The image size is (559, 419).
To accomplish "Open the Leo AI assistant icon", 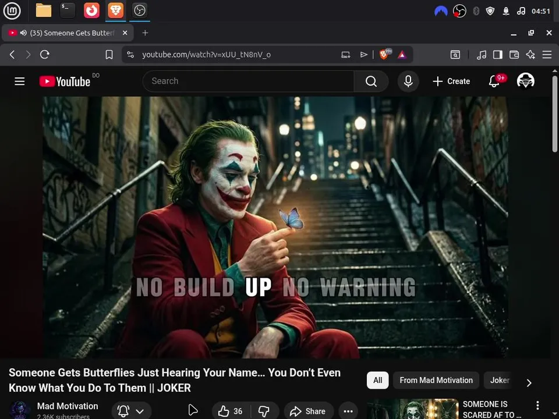I will 530,55.
